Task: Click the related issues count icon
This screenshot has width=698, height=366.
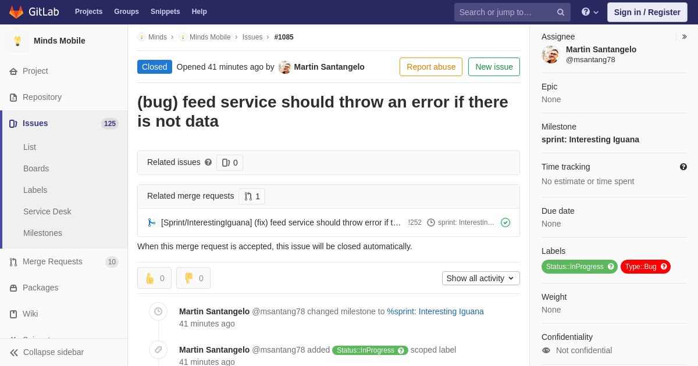Action: tap(226, 163)
